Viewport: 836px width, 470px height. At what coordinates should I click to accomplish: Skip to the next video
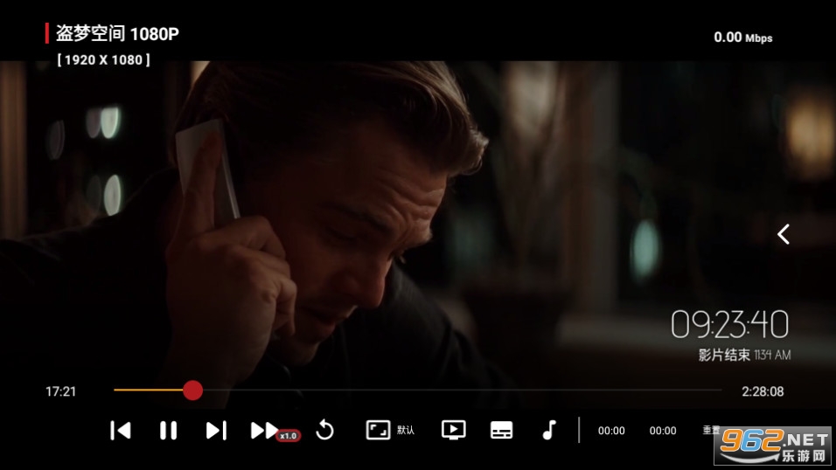click(216, 430)
